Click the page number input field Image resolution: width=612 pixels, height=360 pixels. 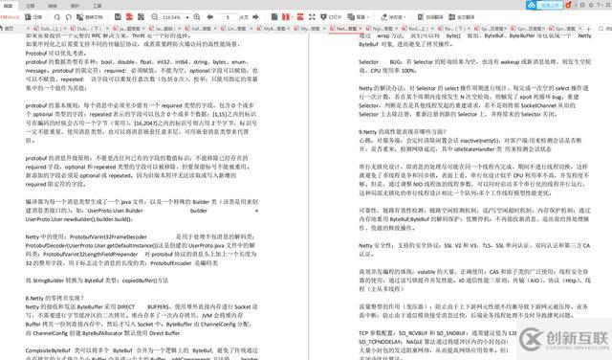[228, 17]
